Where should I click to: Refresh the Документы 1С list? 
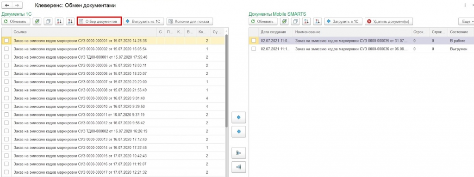pos(16,21)
